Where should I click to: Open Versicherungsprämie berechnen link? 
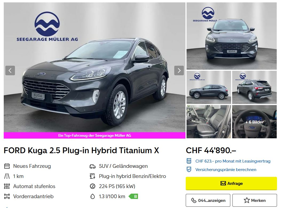coord(226,170)
